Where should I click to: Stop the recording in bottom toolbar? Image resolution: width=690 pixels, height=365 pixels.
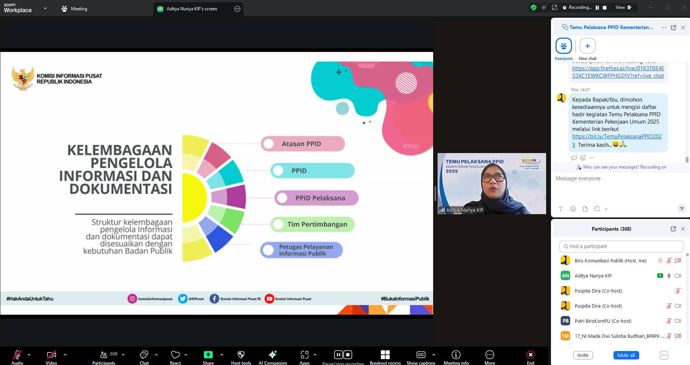[x=348, y=355]
